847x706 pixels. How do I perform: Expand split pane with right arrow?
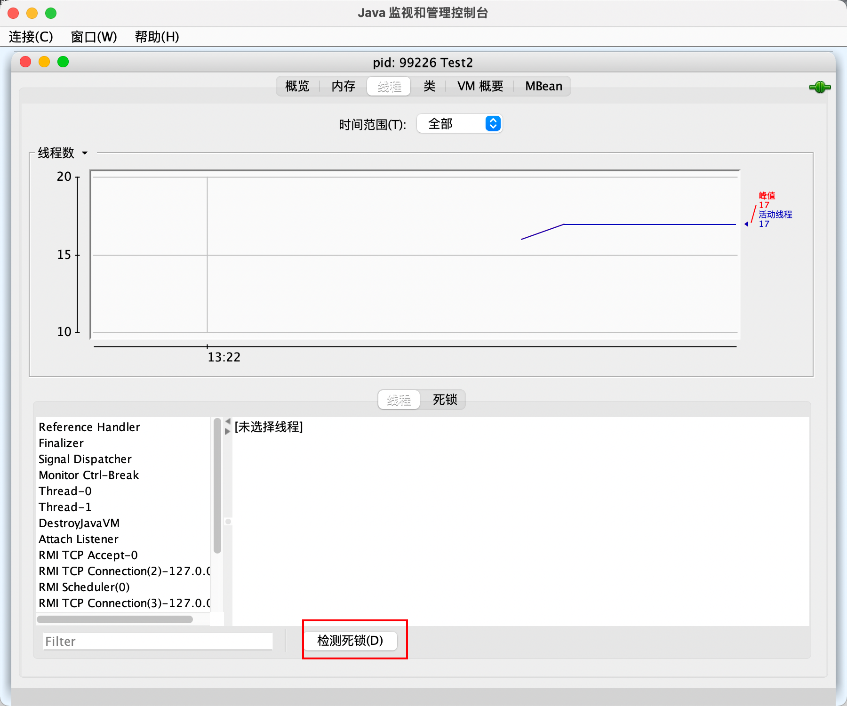pos(228,431)
